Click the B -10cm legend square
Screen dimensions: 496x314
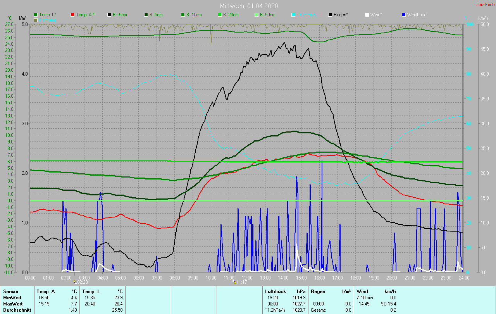click(x=183, y=15)
